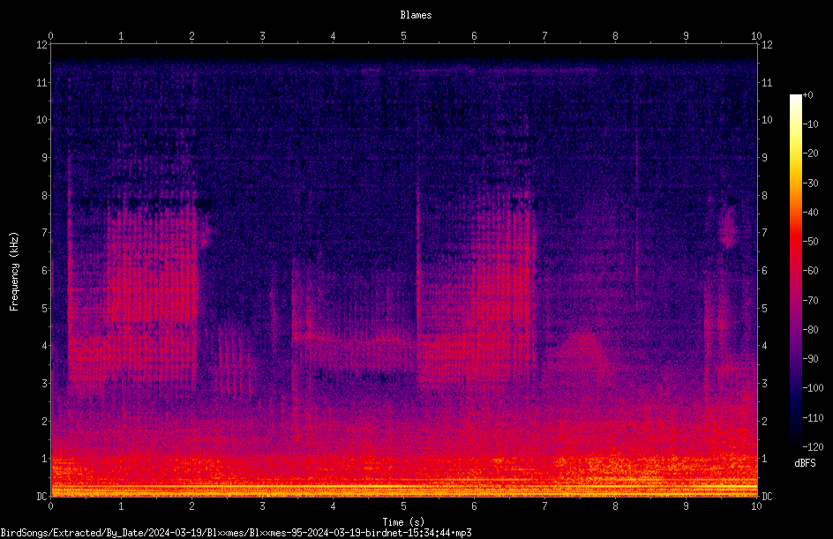Click the Time (s) axis label

[x=403, y=522]
